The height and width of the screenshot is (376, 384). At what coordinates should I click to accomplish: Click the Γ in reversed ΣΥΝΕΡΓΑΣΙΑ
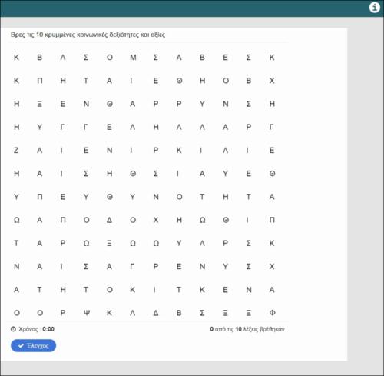tap(132, 266)
